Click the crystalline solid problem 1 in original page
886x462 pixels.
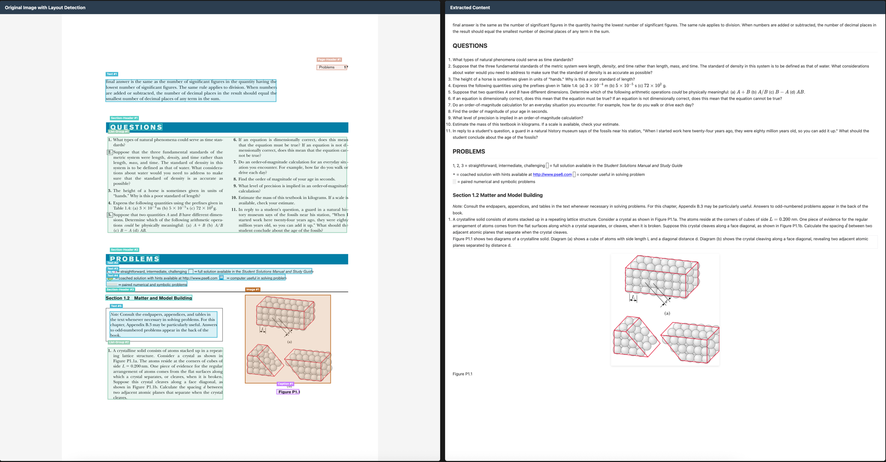(x=166, y=374)
